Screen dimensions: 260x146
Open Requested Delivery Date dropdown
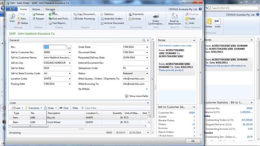[x=147, y=58]
